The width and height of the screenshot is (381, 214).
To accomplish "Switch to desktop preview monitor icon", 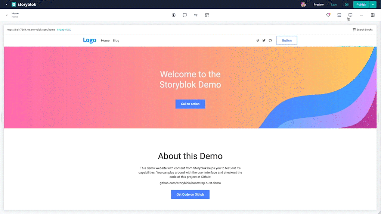I will point(350,15).
